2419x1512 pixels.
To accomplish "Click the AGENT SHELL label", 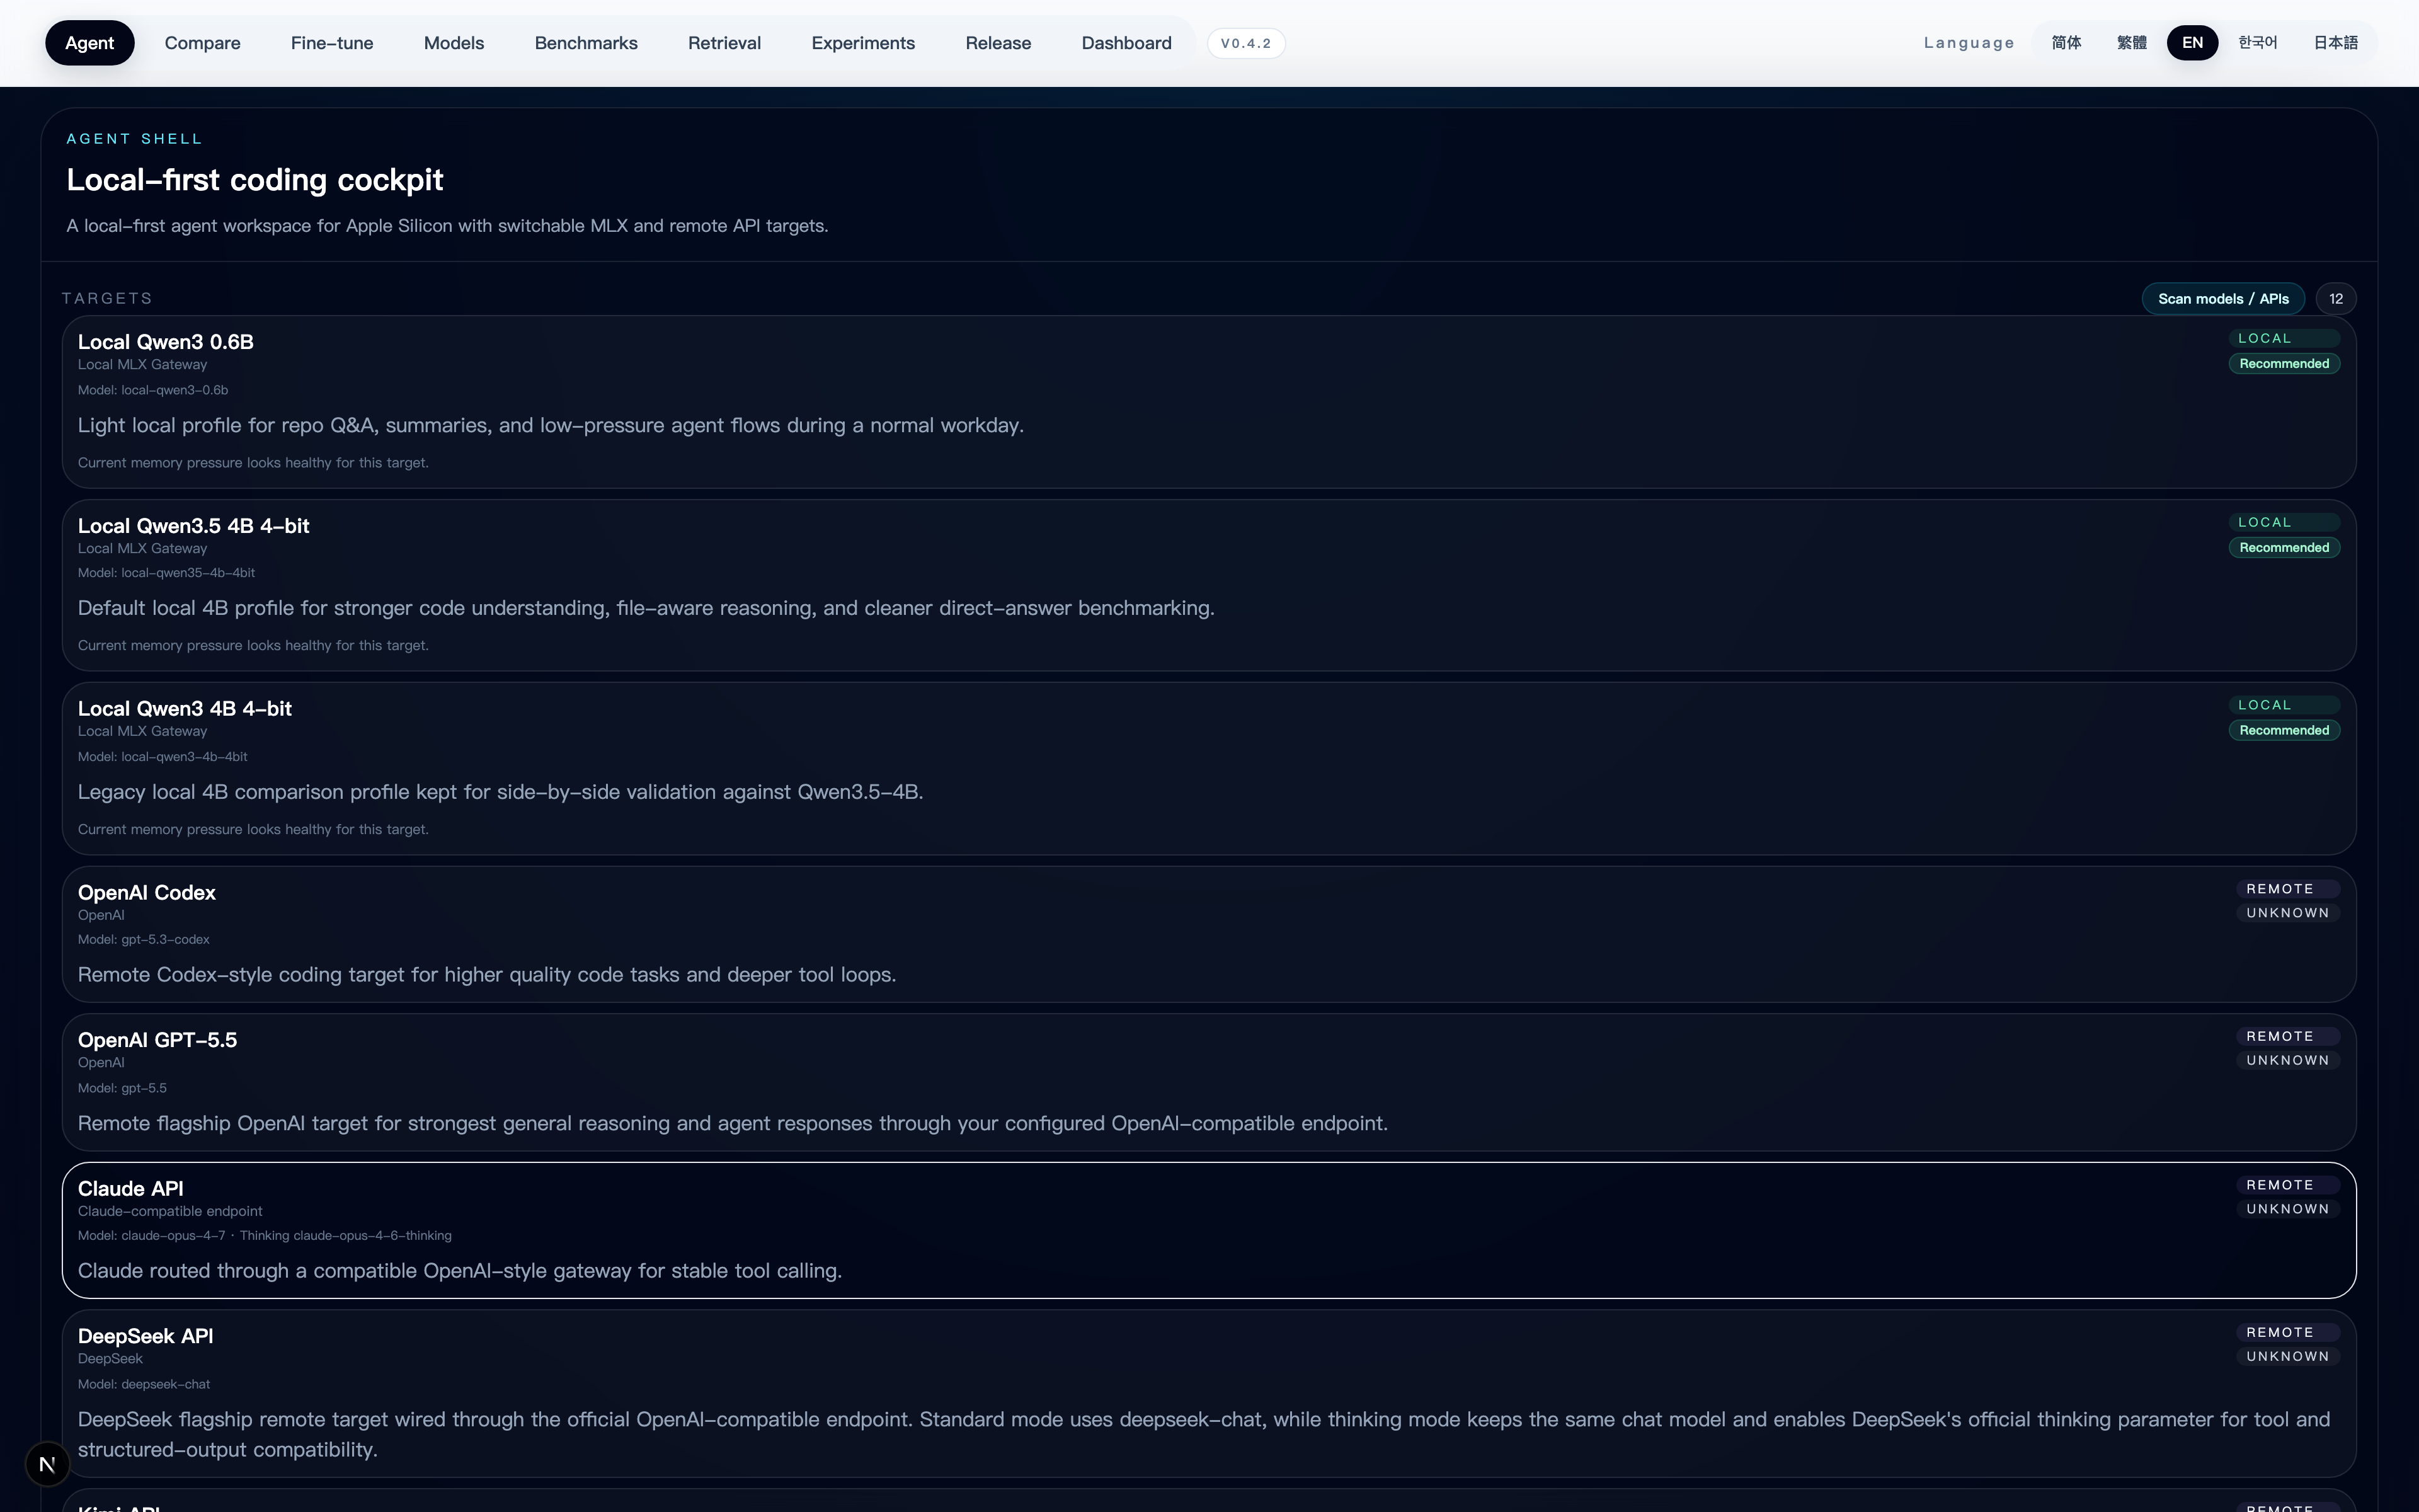I will tap(134, 139).
